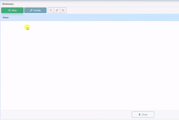Open search with the magnifier icon
The image size is (179, 120).
tap(51, 10)
